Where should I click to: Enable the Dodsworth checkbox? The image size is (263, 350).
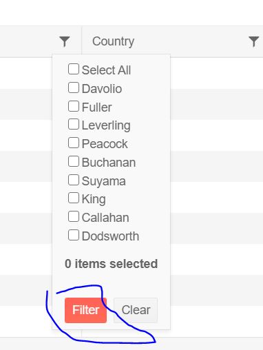(74, 235)
